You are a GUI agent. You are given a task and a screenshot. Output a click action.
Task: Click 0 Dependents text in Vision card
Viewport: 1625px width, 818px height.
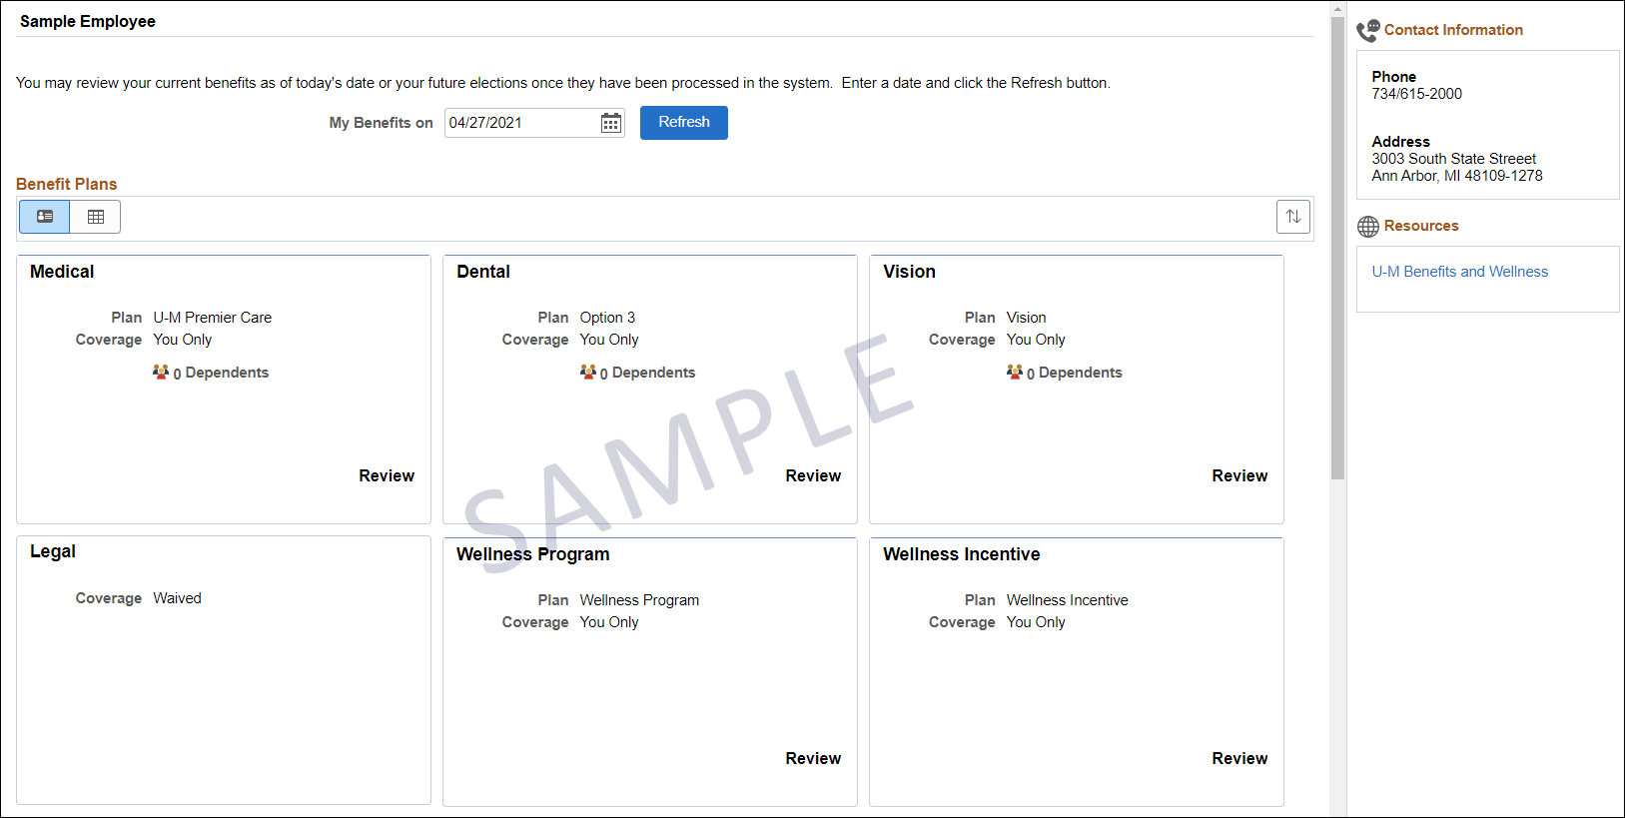[1075, 373]
